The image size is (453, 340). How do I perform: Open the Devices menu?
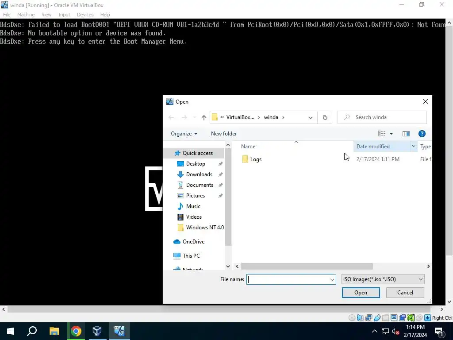(85, 15)
